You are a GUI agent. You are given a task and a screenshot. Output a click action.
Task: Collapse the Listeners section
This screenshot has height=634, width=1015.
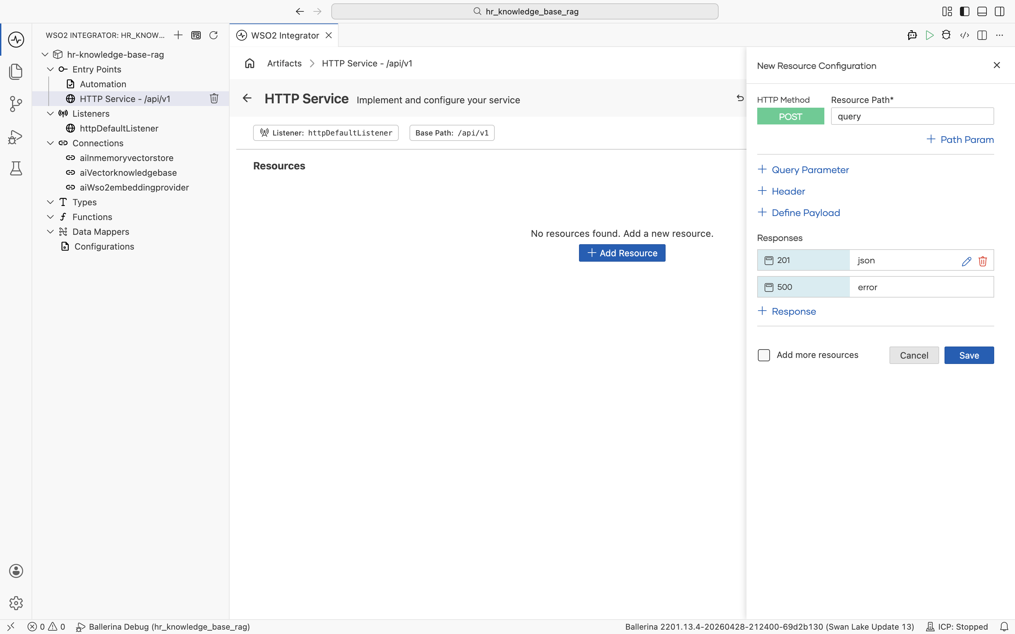[x=50, y=114]
